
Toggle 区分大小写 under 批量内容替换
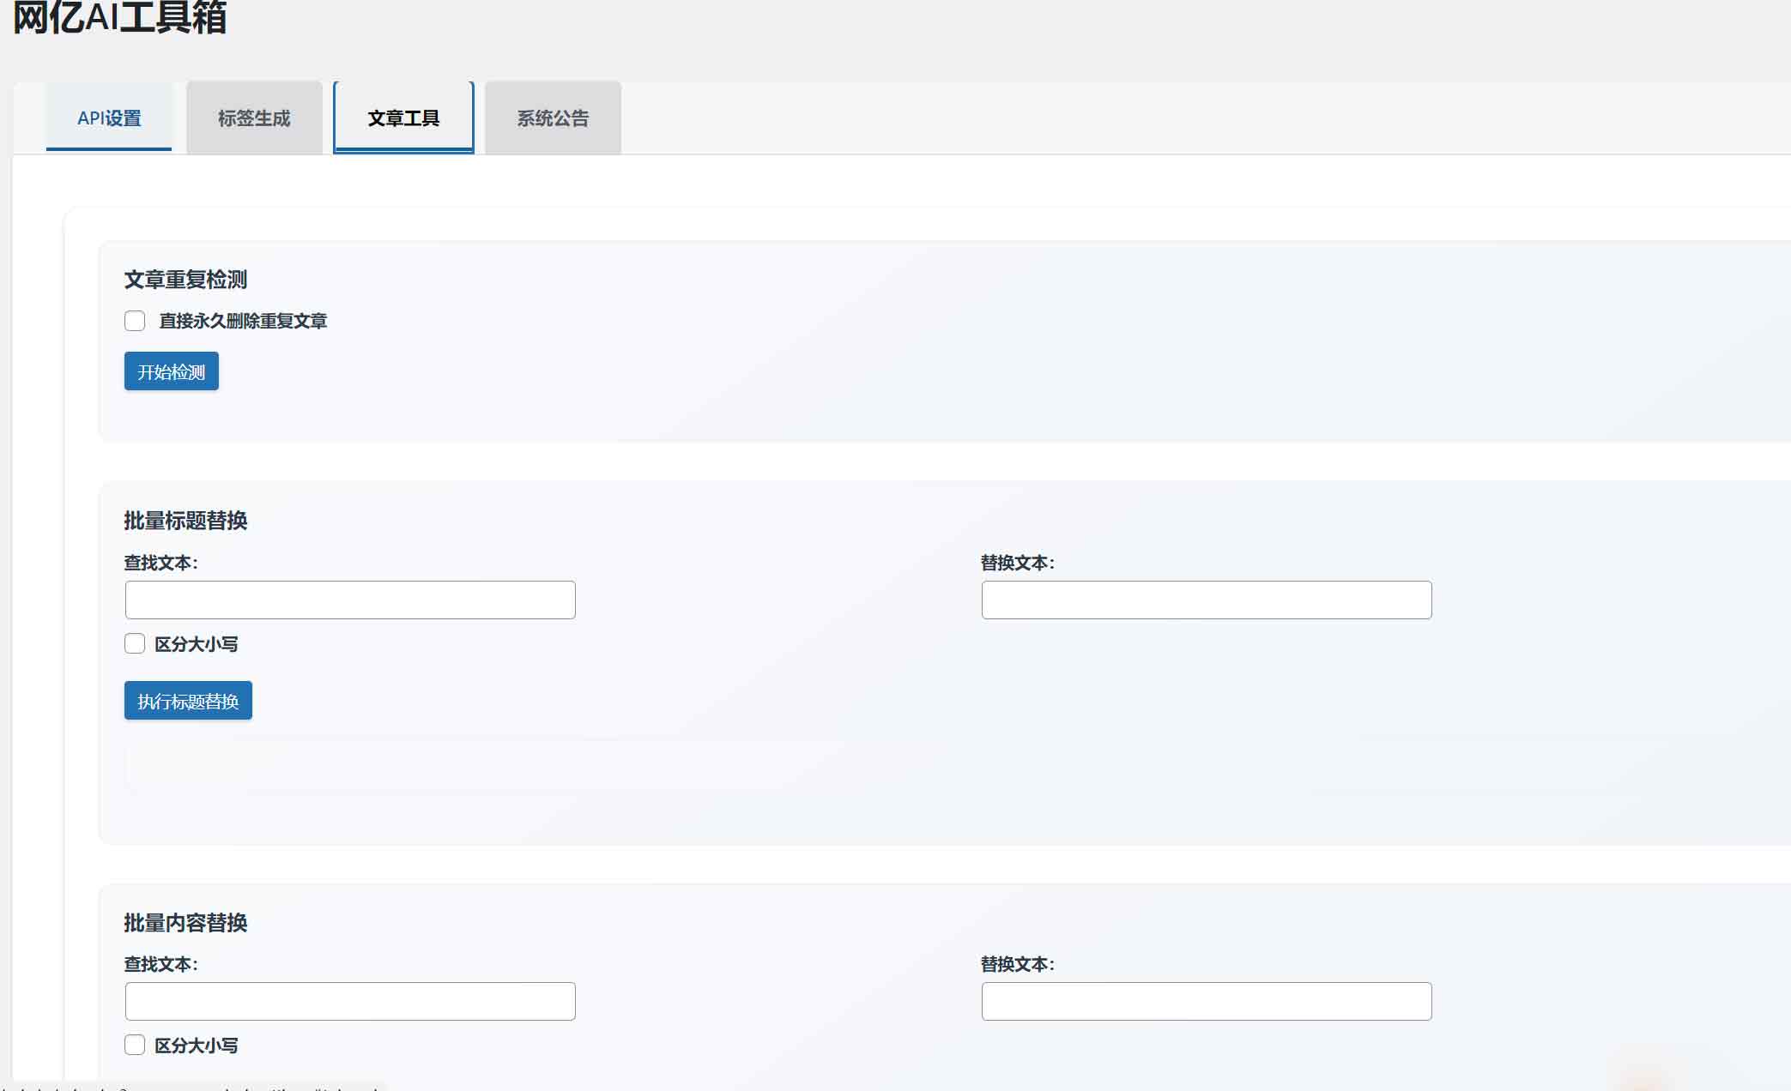click(135, 1045)
